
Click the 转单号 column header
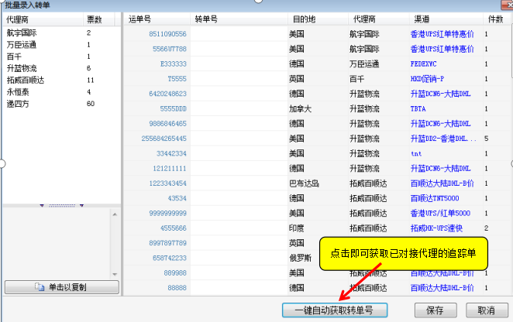(205, 17)
